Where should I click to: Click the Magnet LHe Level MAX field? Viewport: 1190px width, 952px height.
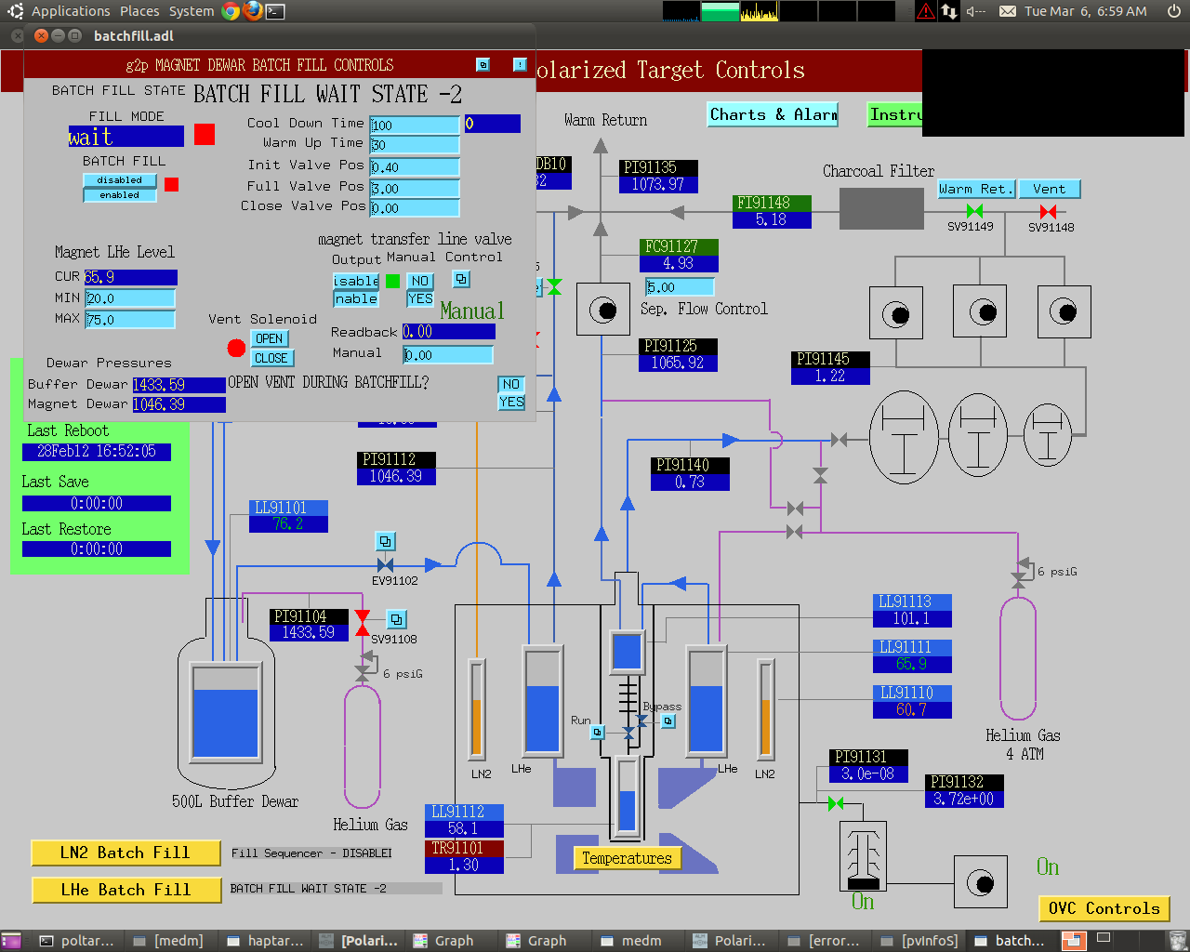pos(130,320)
